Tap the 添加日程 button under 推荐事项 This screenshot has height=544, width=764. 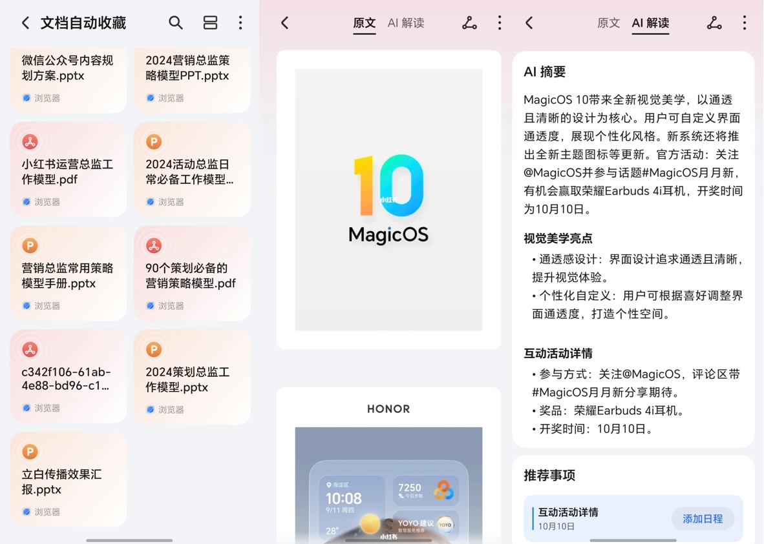point(703,518)
